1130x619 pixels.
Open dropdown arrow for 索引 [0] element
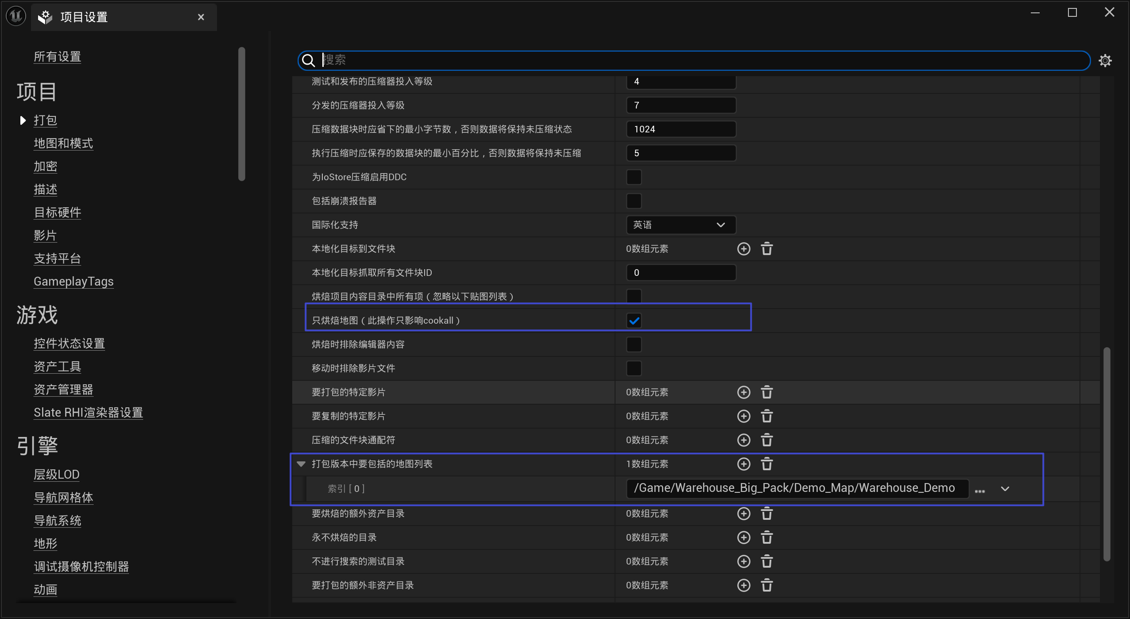pos(1005,489)
